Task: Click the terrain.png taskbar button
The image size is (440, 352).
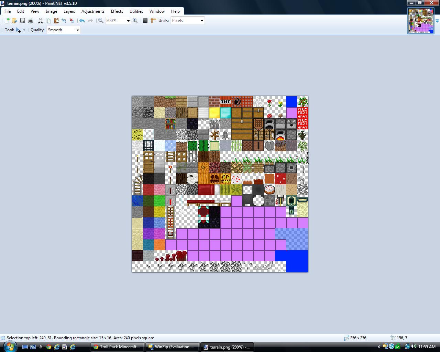Action: [227, 347]
